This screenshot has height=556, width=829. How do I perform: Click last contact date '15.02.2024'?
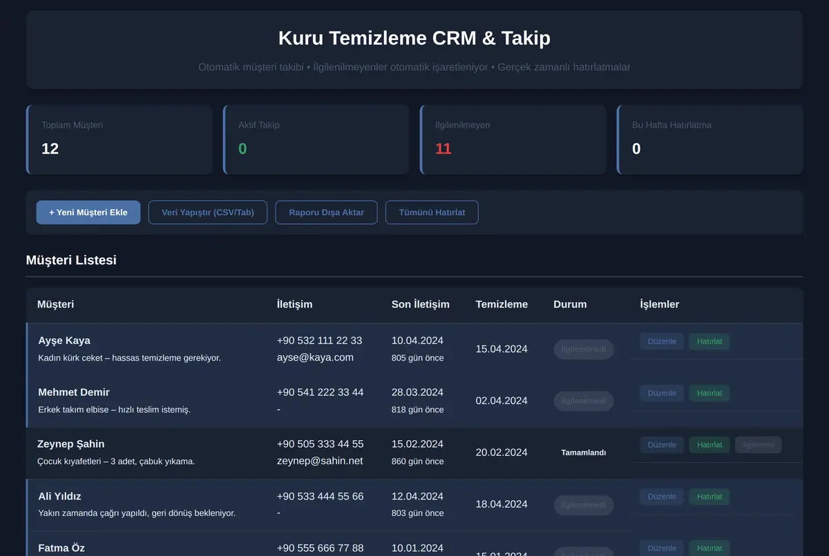click(x=417, y=444)
